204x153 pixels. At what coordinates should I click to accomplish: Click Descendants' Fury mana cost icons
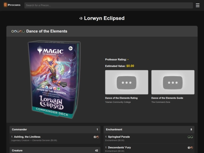click(190, 148)
